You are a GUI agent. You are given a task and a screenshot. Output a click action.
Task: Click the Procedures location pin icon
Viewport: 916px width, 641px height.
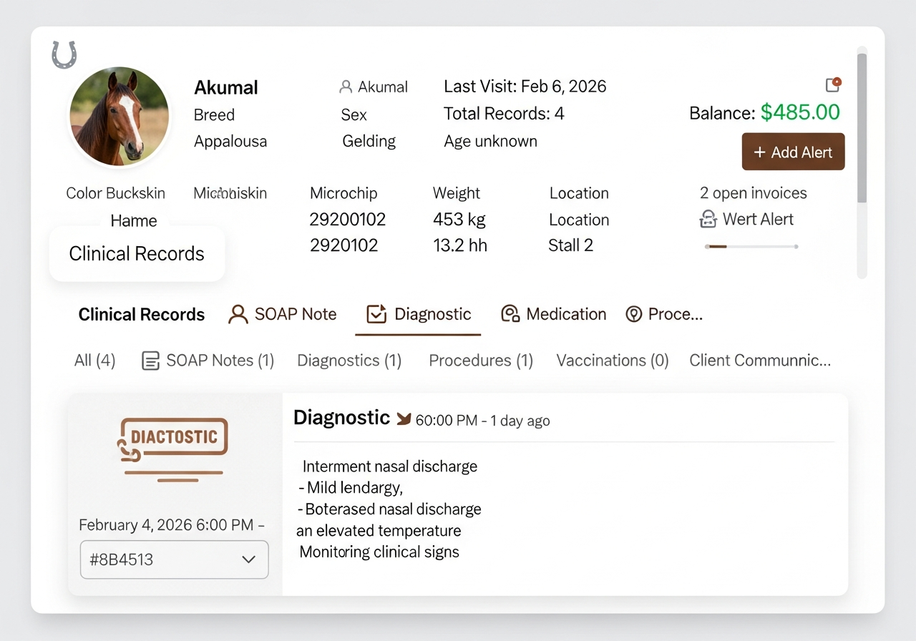pyautogui.click(x=633, y=314)
